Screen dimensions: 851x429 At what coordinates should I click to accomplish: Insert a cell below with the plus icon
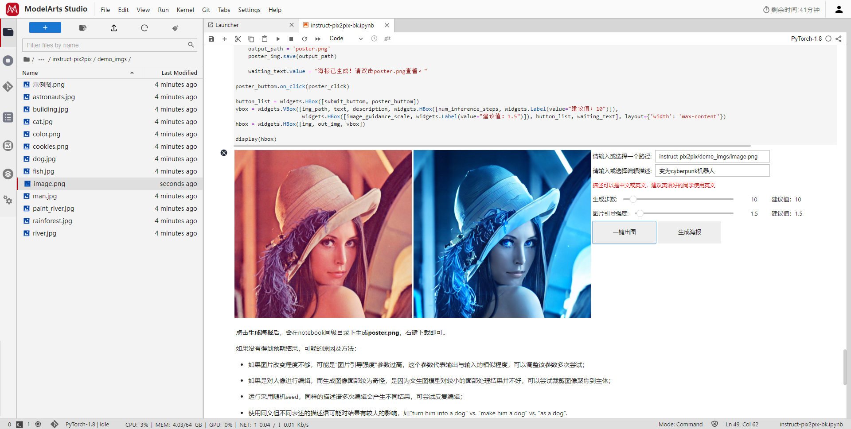tap(225, 39)
